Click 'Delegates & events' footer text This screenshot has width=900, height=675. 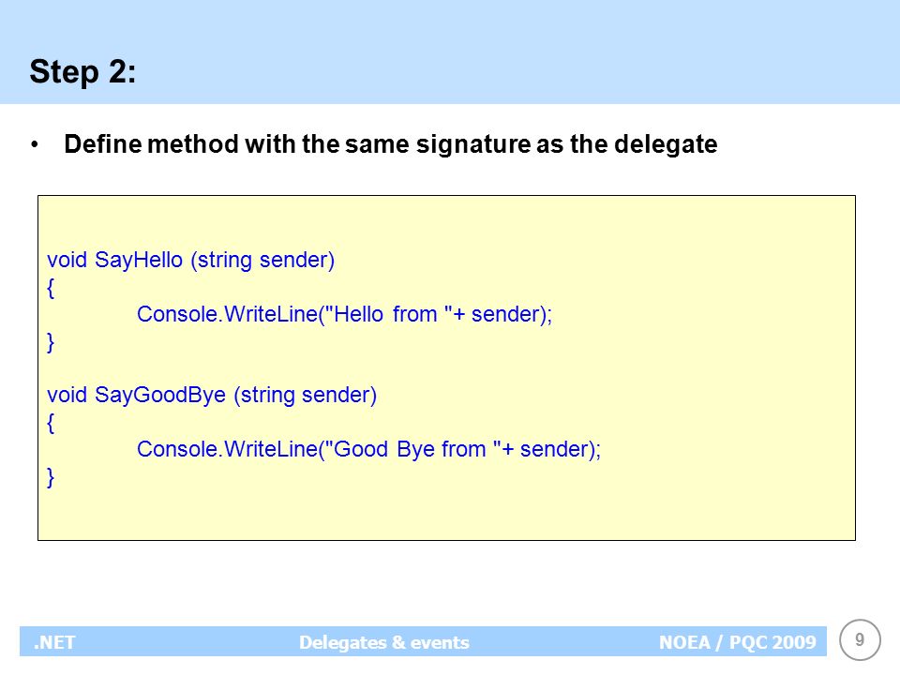(384, 642)
